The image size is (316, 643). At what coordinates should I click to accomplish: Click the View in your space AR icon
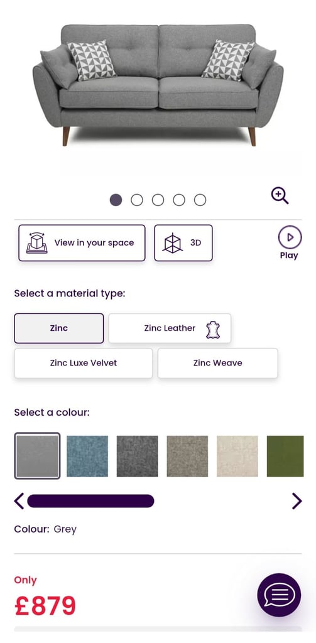(36, 243)
